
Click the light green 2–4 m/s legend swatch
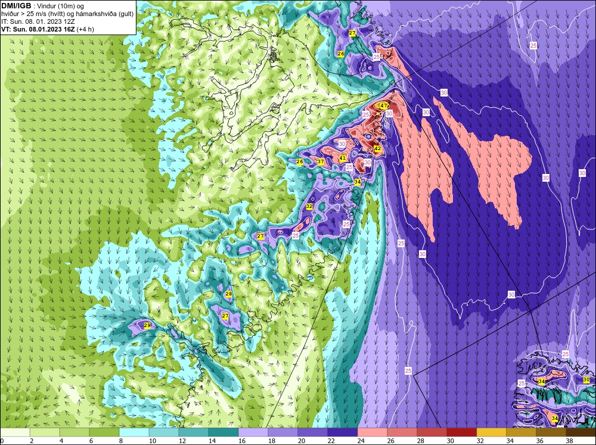pos(45,432)
